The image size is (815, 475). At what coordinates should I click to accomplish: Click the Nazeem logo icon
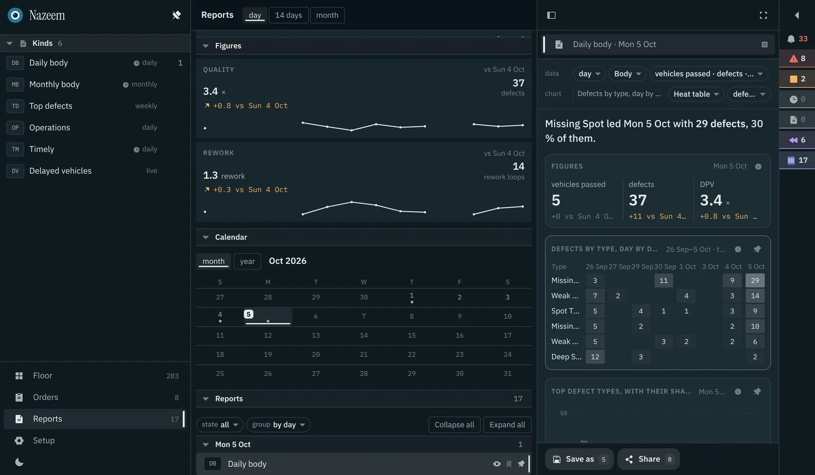coord(15,15)
